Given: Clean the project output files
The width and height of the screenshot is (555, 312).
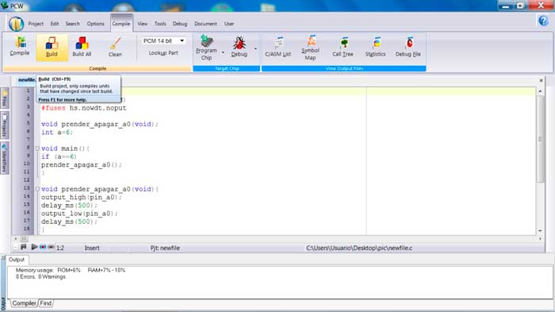Looking at the screenshot, I should (x=115, y=47).
